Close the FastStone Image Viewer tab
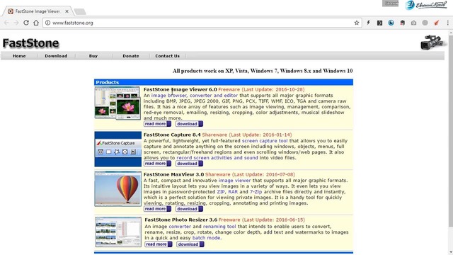The height and width of the screenshot is (255, 453). click(x=67, y=11)
